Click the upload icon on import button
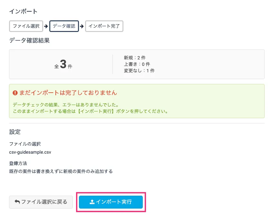Viewport: 272px width, 216px height. pyautogui.click(x=92, y=202)
